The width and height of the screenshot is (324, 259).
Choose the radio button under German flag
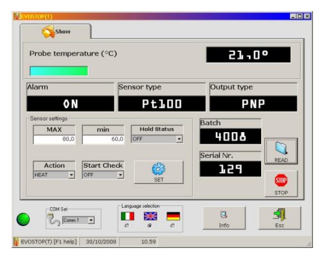pos(172,225)
